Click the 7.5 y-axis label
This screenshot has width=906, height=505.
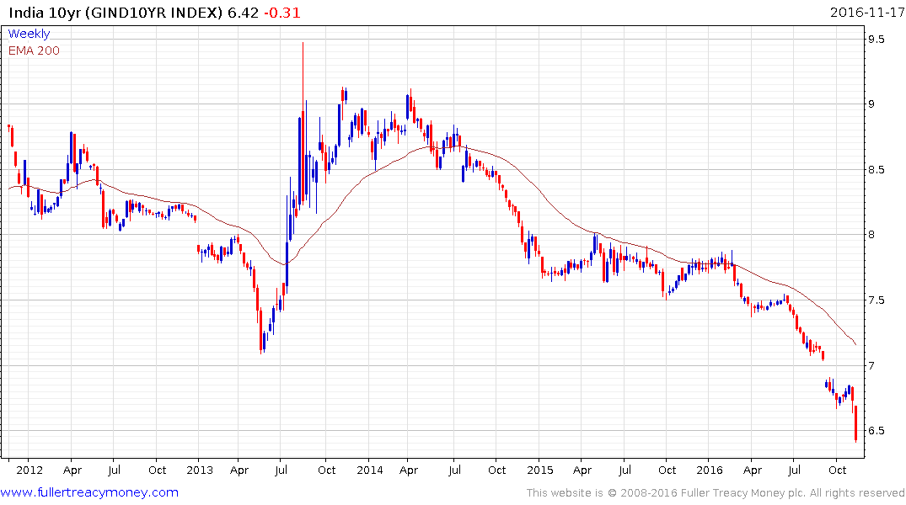pos(876,300)
